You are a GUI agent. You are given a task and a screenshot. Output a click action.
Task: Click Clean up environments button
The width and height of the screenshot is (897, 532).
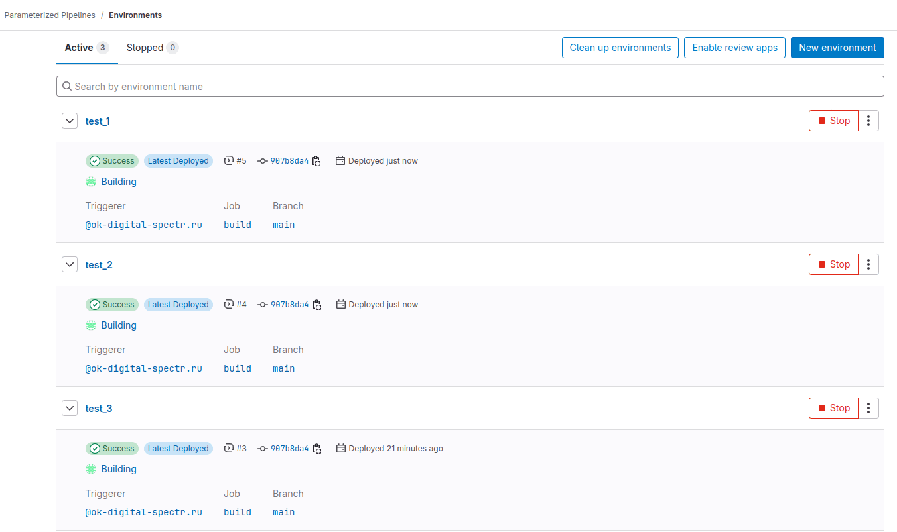620,48
